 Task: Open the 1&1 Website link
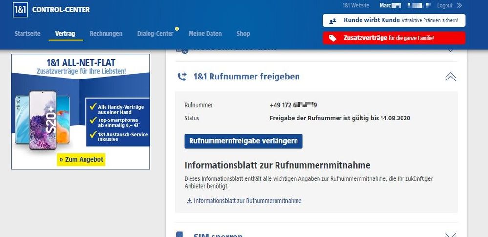tap(356, 5)
